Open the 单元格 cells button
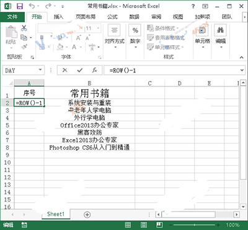This screenshot has height=230, width=248. [203, 37]
